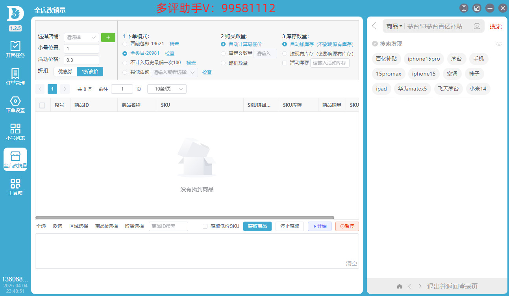The height and width of the screenshot is (296, 509).
Task: Click the green plus add-store button
Action: tap(108, 37)
